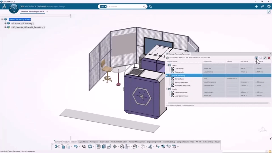
Task: Click the compass play button
Action: click(x=14, y=8)
